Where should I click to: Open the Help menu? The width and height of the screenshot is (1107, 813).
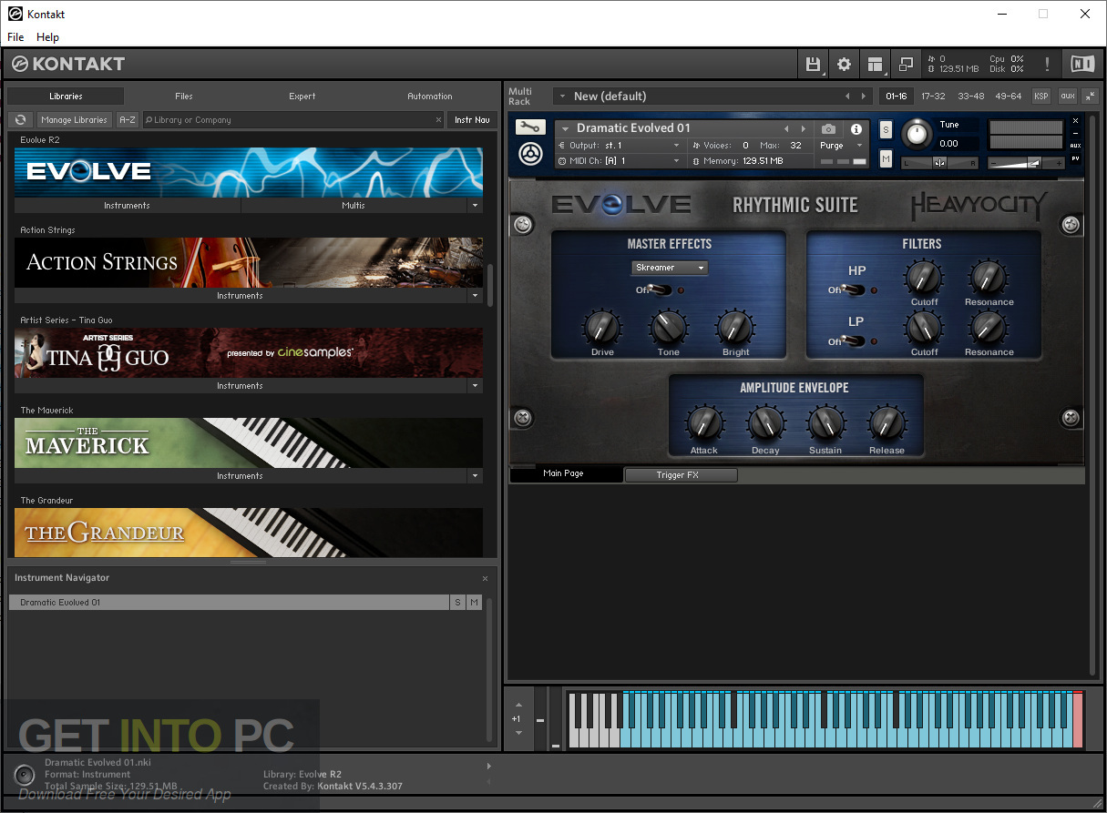pos(47,37)
